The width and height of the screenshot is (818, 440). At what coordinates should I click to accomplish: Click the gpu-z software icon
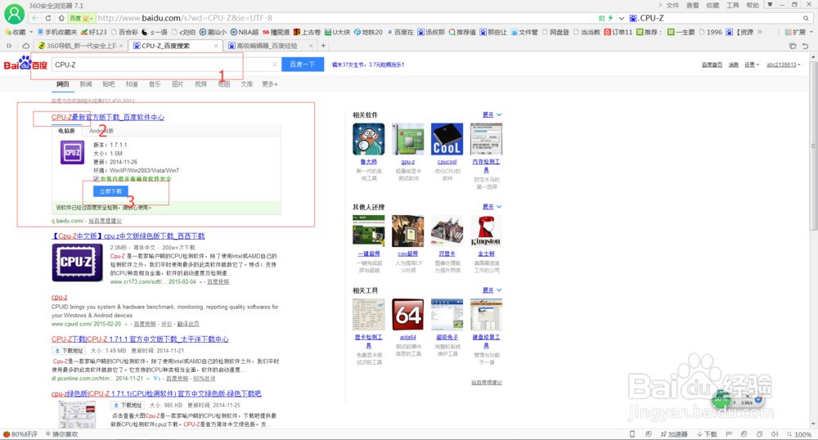click(x=407, y=139)
